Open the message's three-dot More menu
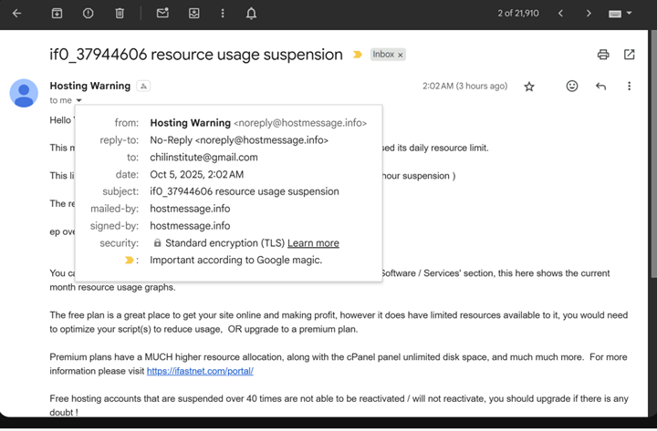657x431 pixels. coord(629,87)
